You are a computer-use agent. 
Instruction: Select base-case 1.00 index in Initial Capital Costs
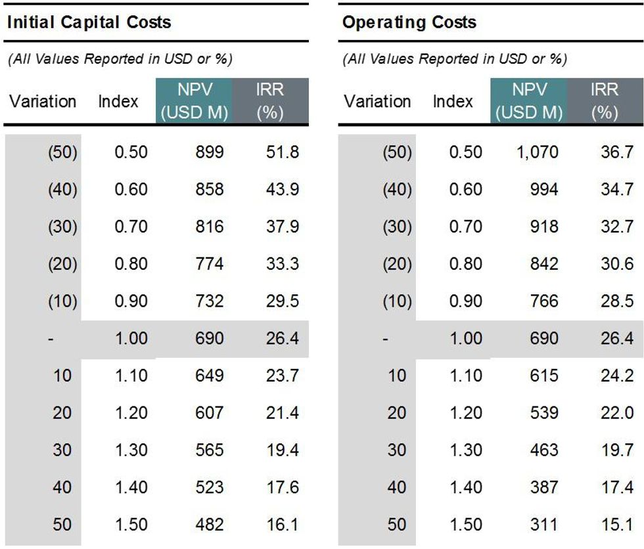point(131,339)
